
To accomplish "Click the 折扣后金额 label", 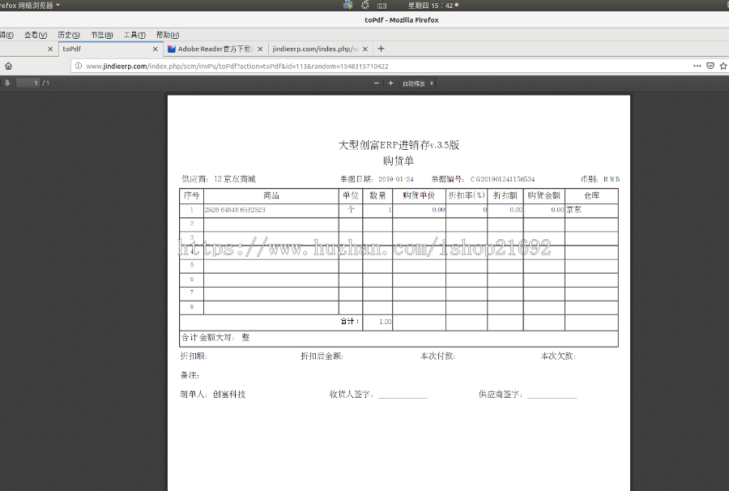I will click(x=322, y=357).
